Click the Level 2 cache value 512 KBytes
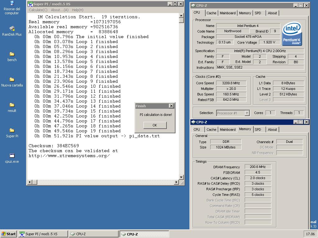Screen dimensions: 318x238 coord(288,94)
